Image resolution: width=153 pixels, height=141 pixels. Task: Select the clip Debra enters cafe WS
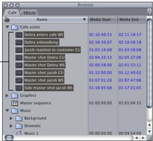[44, 35]
